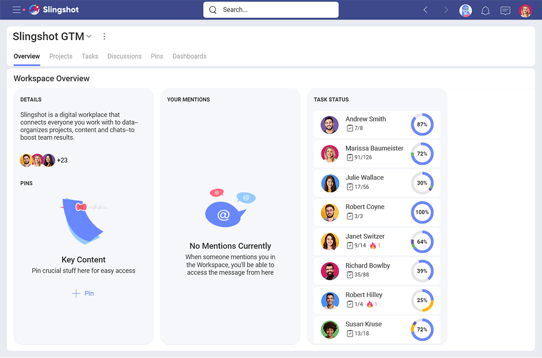Screen dimensions: 542x358
Task: Open the Pins tab
Action: pyautogui.click(x=157, y=56)
